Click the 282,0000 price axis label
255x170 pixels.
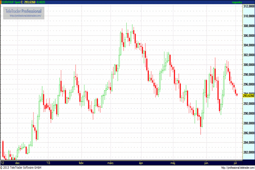point(248,152)
